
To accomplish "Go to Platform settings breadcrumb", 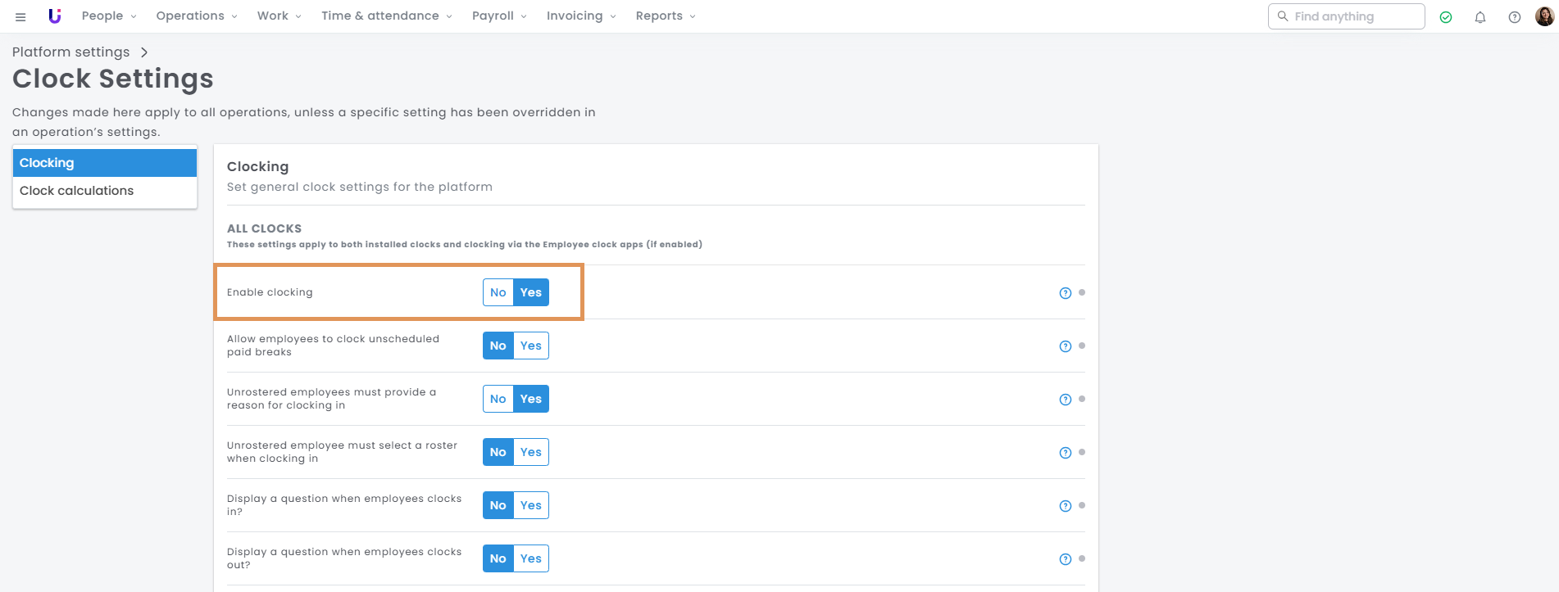I will (x=70, y=52).
